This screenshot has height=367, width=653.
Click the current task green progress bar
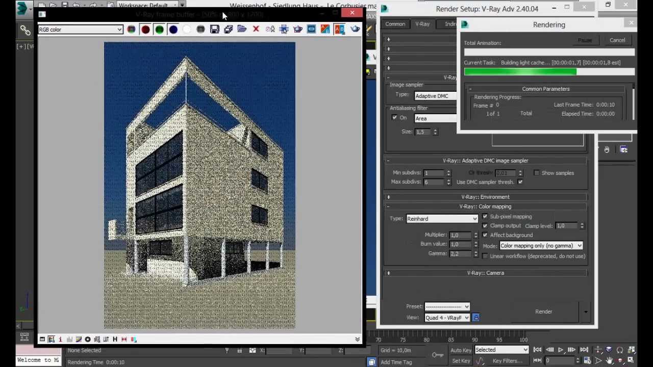[549, 72]
